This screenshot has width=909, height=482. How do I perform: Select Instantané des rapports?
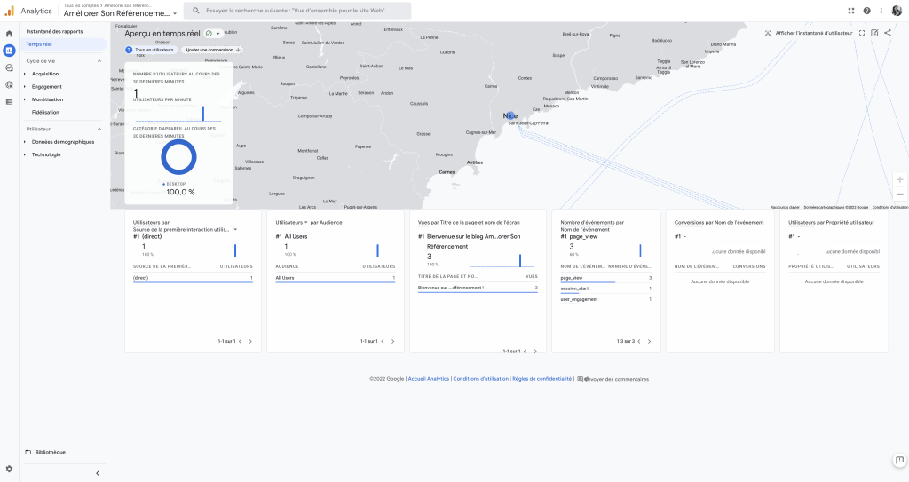click(x=54, y=31)
